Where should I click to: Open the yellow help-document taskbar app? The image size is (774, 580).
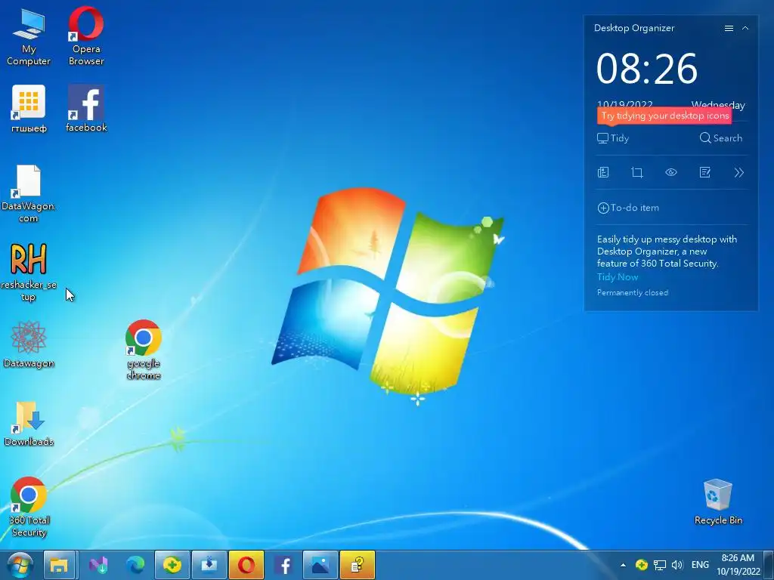pos(358,565)
